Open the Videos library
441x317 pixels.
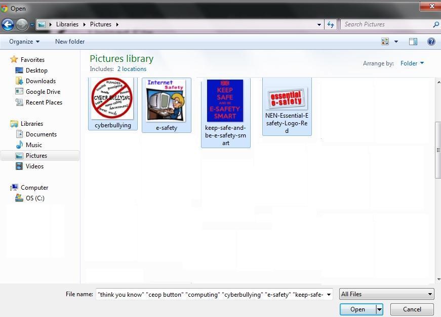point(34,166)
